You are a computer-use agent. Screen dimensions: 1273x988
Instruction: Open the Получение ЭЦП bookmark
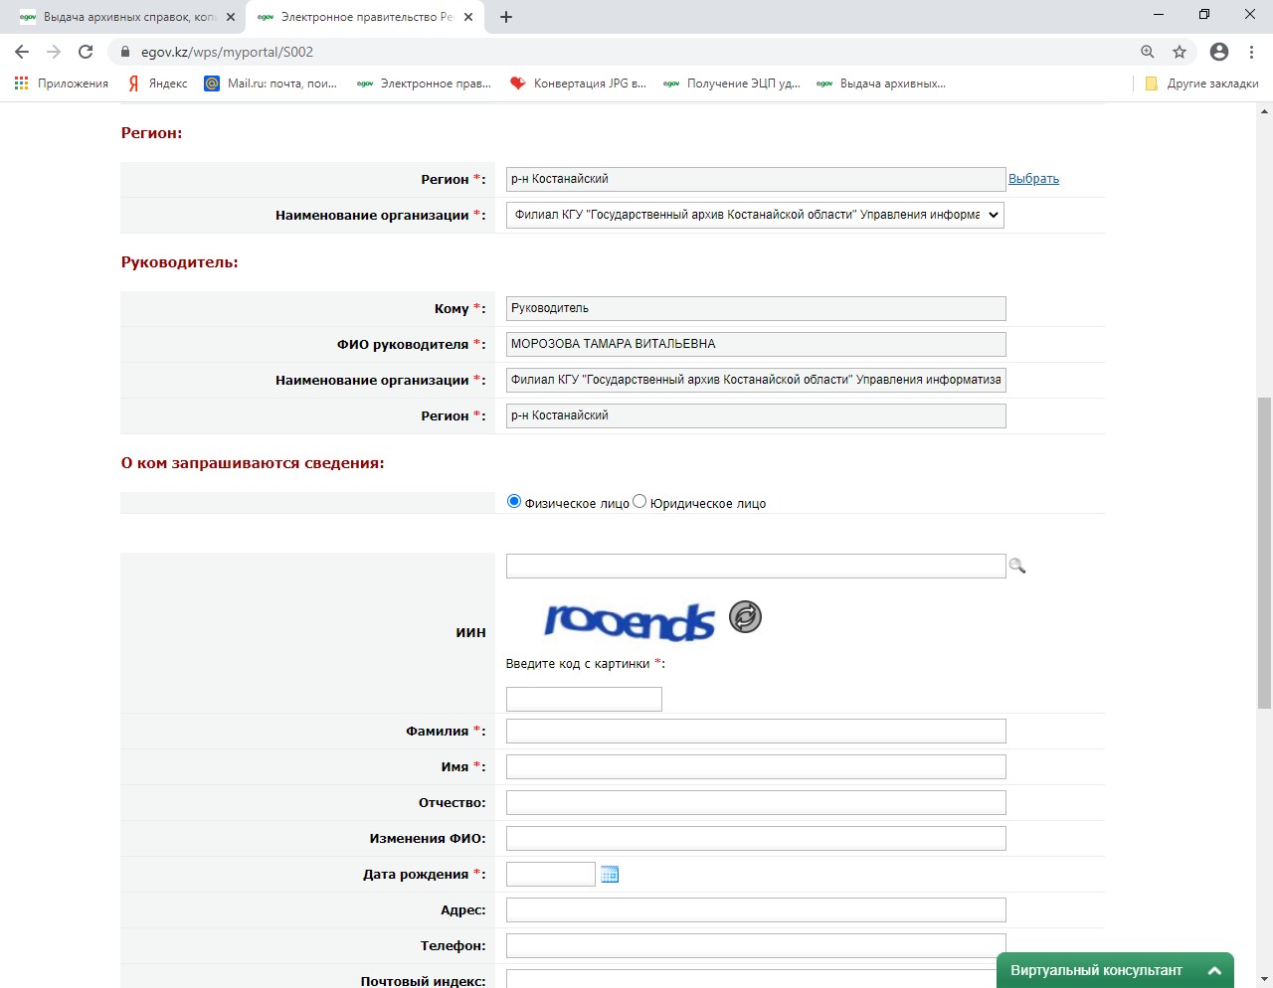(x=732, y=83)
